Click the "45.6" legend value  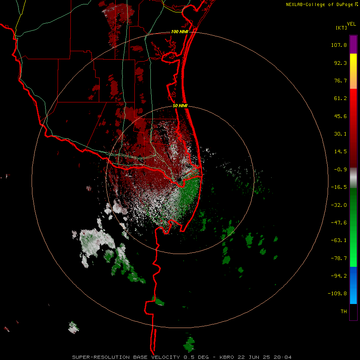[340, 116]
